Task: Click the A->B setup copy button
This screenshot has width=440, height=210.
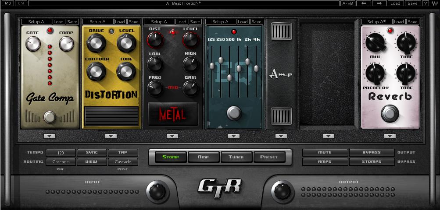Action: click(x=348, y=3)
